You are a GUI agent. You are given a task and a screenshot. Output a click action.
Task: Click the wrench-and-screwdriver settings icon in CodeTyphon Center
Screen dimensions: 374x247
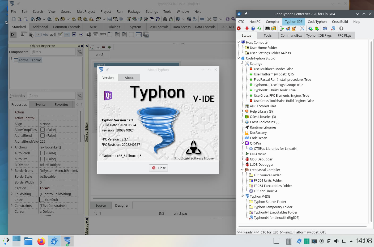tap(302, 28)
